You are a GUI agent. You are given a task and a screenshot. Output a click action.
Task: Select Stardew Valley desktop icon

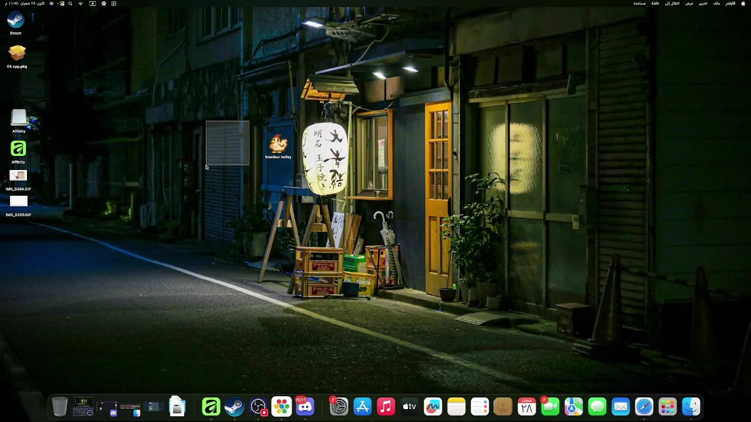[278, 144]
